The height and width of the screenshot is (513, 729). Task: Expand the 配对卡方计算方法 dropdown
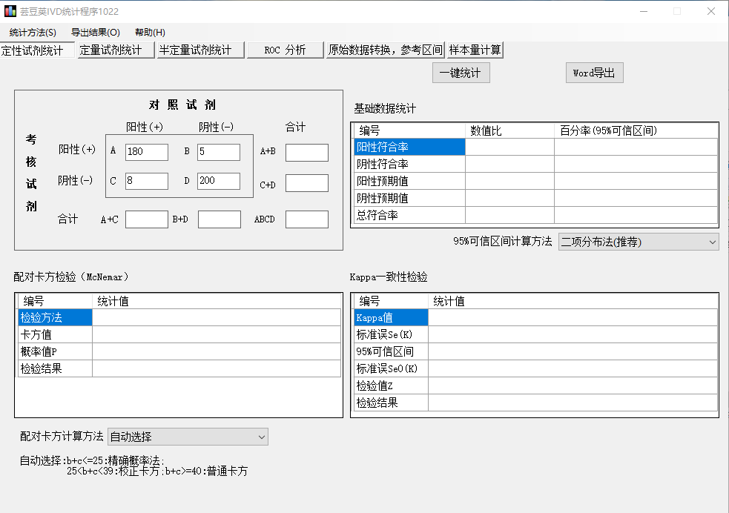(x=188, y=437)
